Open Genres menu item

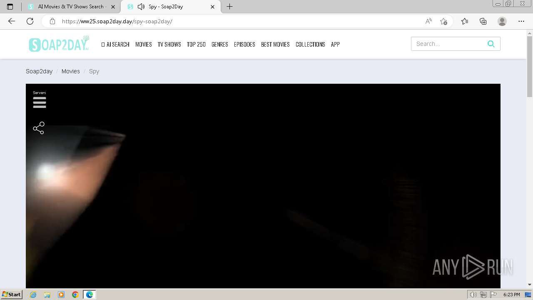220,44
